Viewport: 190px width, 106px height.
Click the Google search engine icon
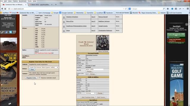129,9
